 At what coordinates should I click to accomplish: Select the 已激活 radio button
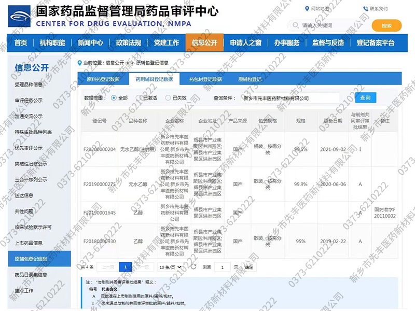(139, 97)
